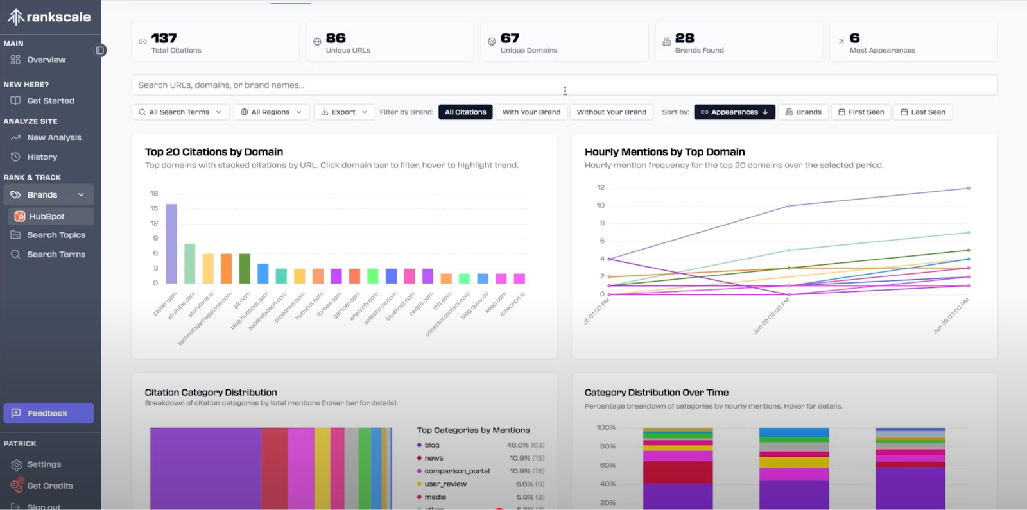Click the Overview grid icon
This screenshot has height=510, width=1027.
pos(15,60)
